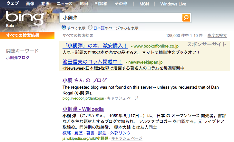Jump to Wikipedia 脚注 section link
234x142 pixels.
point(102,133)
